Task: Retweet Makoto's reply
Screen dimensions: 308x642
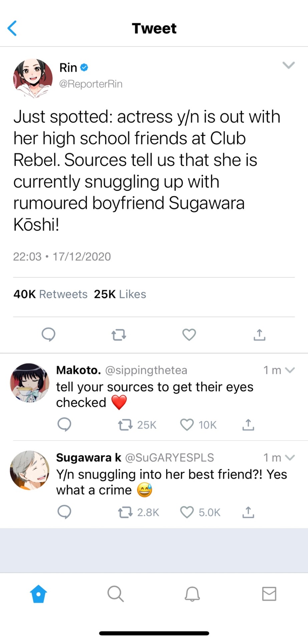Action: tap(125, 425)
